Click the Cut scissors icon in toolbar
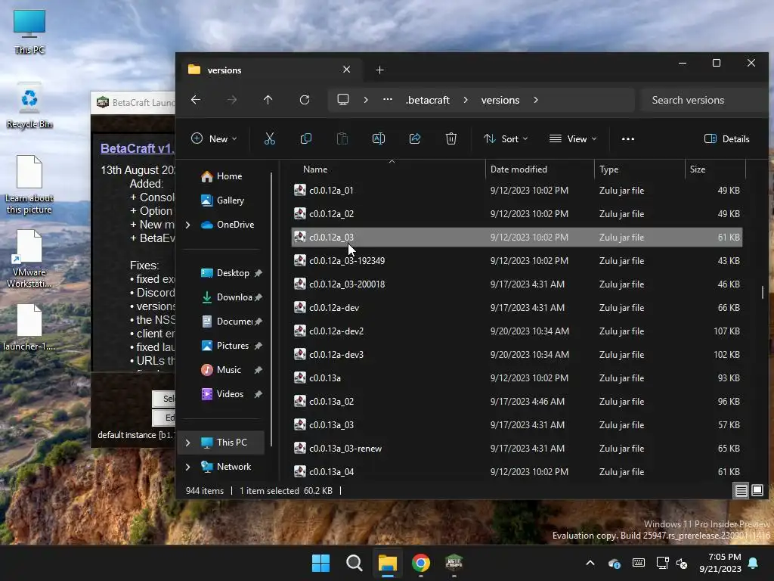Image resolution: width=774 pixels, height=581 pixels. (x=270, y=139)
